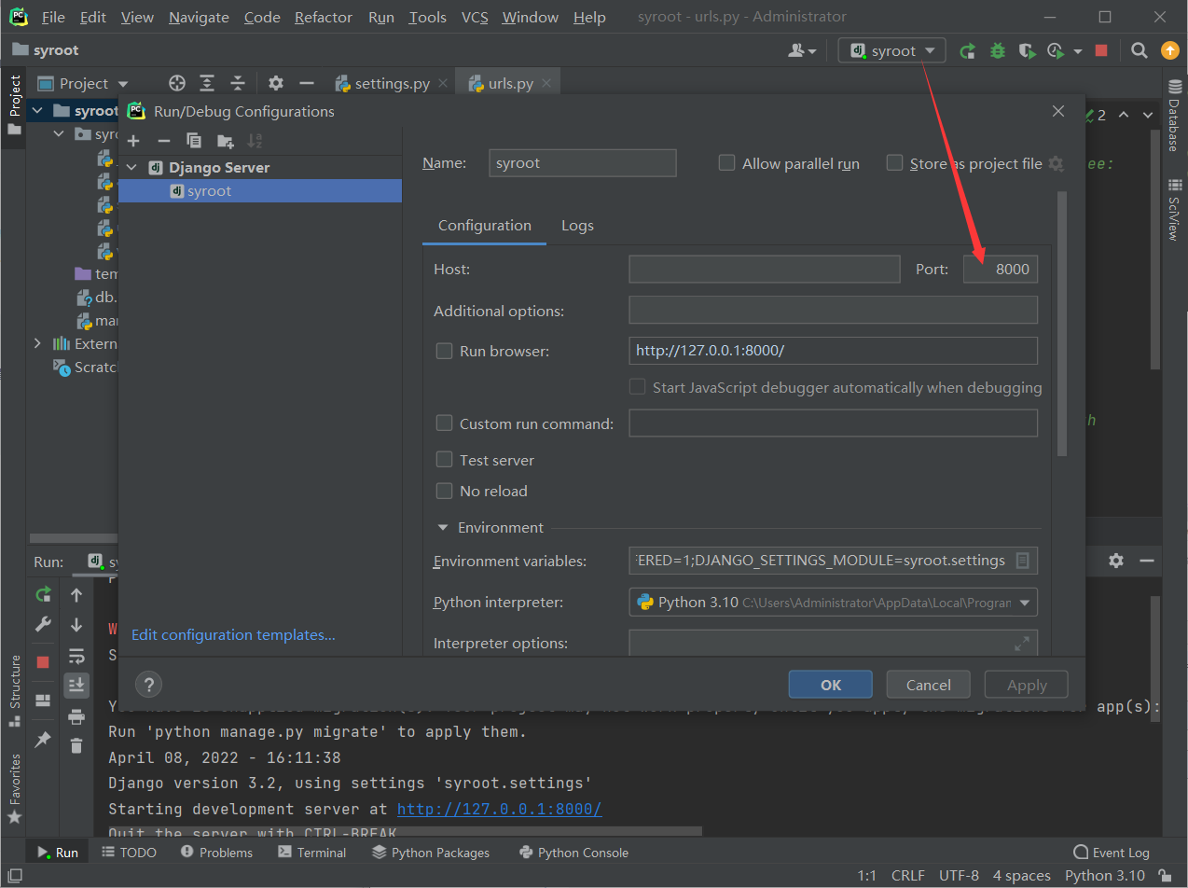The image size is (1188, 888).
Task: Copy the selected run configuration
Action: (194, 141)
